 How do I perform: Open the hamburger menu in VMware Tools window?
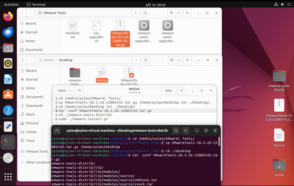coord(187,13)
